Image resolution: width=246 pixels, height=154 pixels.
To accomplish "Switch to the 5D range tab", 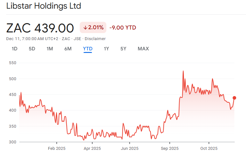I will pos(32,49).
